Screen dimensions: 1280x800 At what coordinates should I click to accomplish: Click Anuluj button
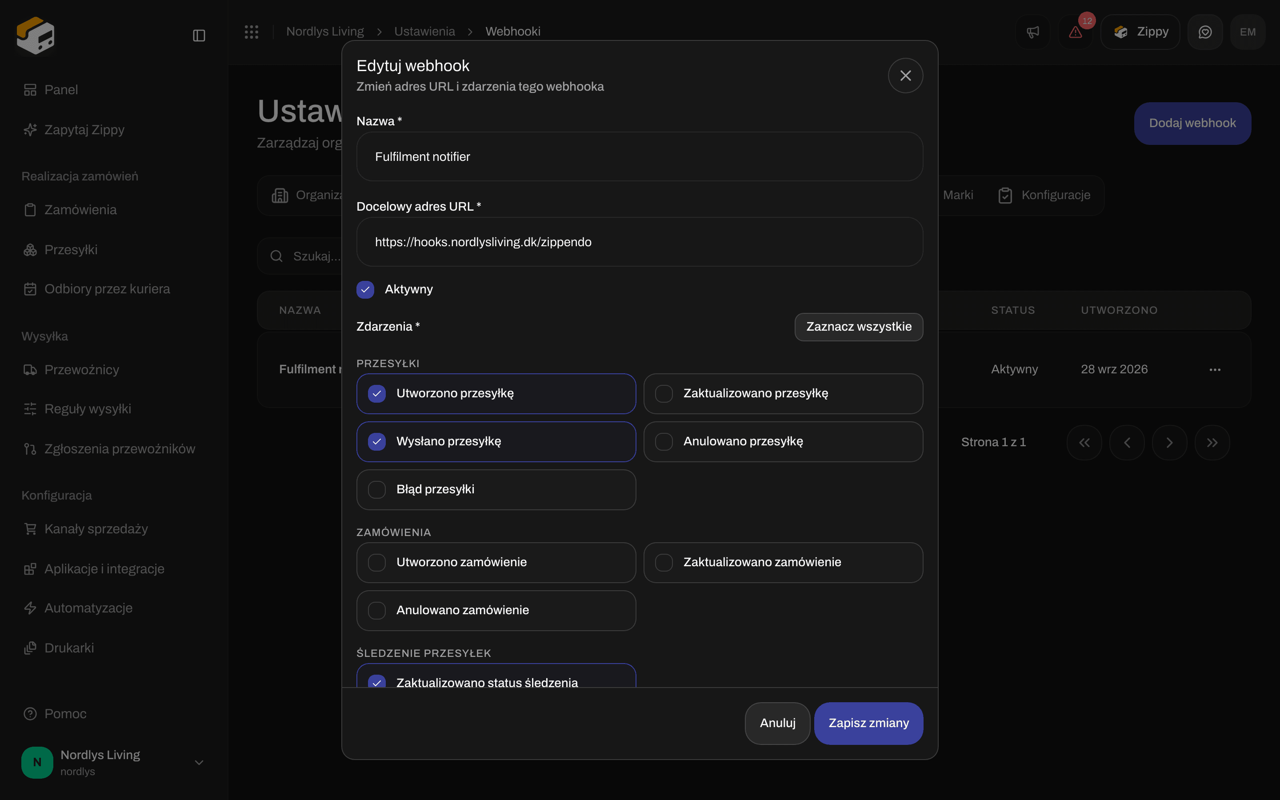pos(777,723)
